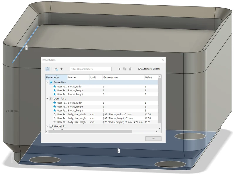Image resolution: width=235 pixels, height=174 pixels.
Task: Confirm parameters with OK button
Action: pyautogui.click(x=153, y=138)
